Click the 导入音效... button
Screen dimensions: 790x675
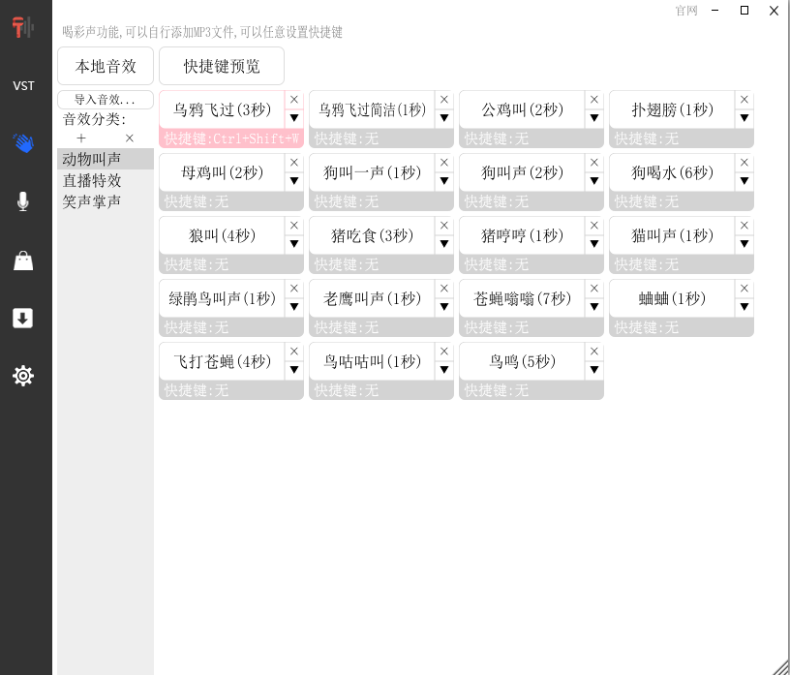[106, 100]
